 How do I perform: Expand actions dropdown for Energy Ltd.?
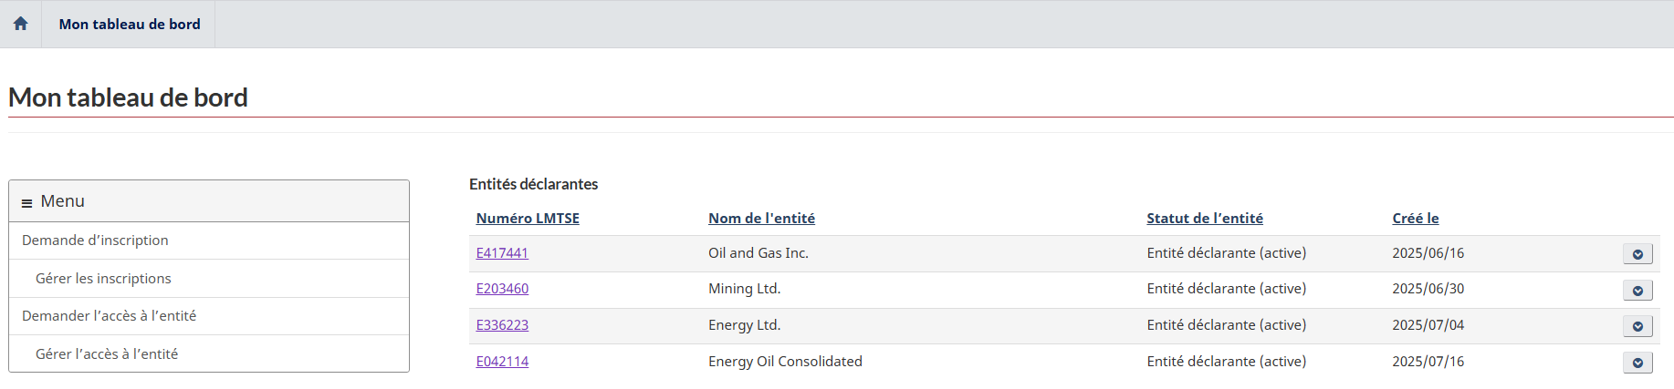pos(1637,326)
